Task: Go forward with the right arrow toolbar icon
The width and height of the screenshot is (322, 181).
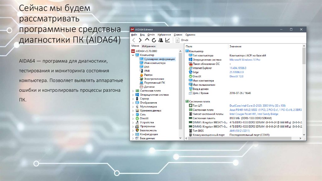Action: coord(140,40)
